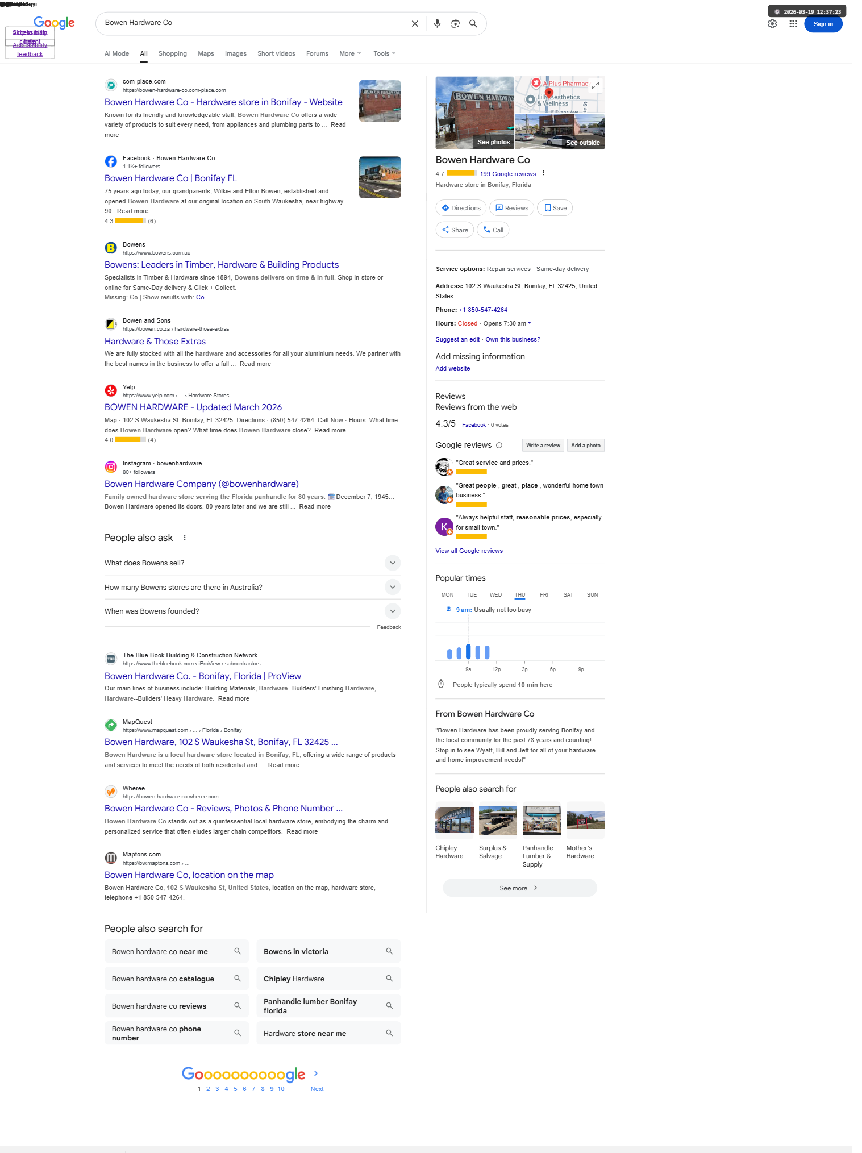Click Maptons.com favicon in search result

tap(111, 858)
